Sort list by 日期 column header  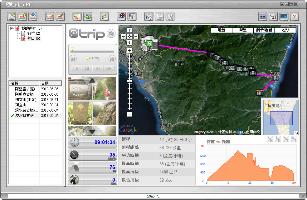click(x=50, y=83)
